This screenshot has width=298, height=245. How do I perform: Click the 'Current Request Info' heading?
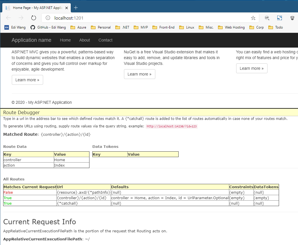pos(39,222)
